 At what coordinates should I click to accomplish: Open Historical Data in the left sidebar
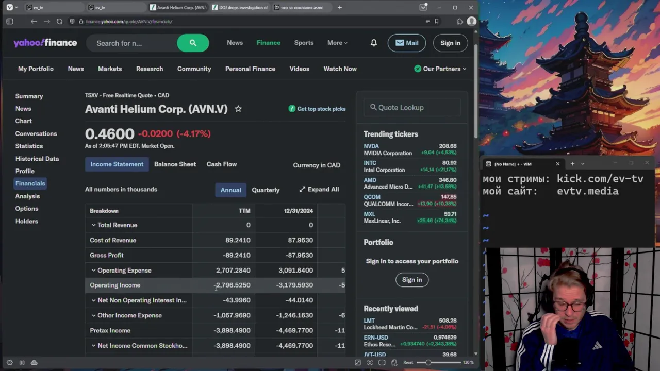pos(37,159)
